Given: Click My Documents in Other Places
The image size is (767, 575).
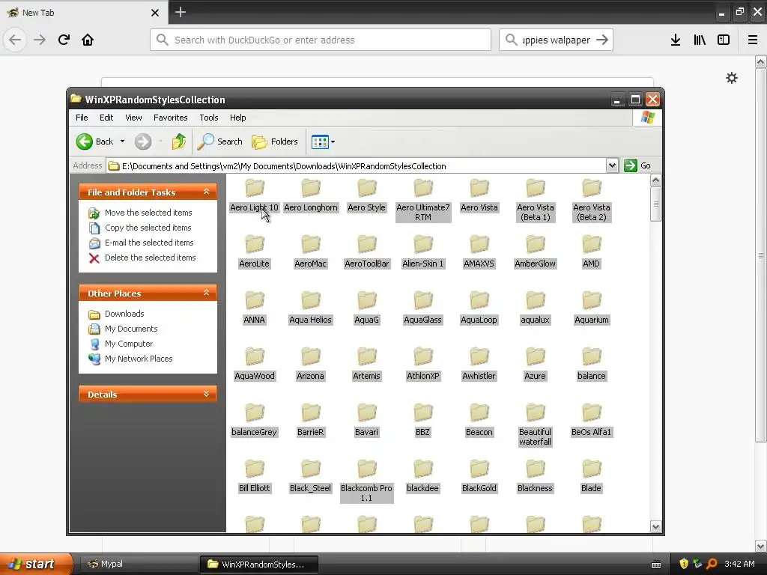Looking at the screenshot, I should [131, 329].
